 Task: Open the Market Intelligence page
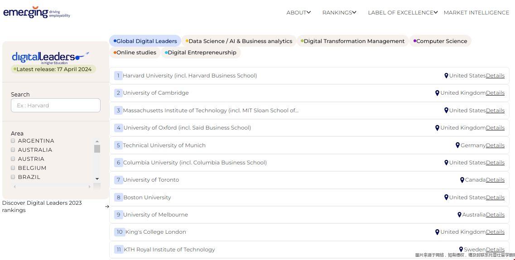(476, 13)
